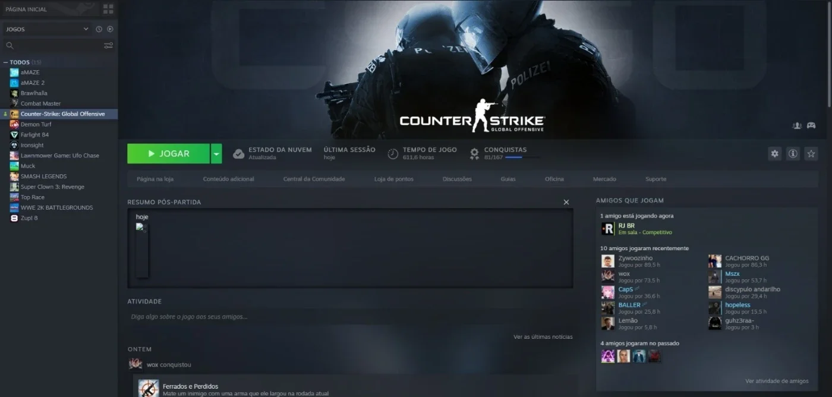832x397 pixels.
Task: Open Loja de pontos tab
Action: pyautogui.click(x=394, y=179)
